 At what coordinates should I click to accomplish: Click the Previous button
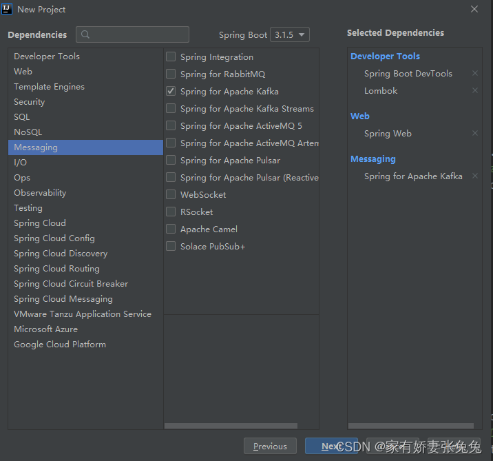click(x=270, y=446)
